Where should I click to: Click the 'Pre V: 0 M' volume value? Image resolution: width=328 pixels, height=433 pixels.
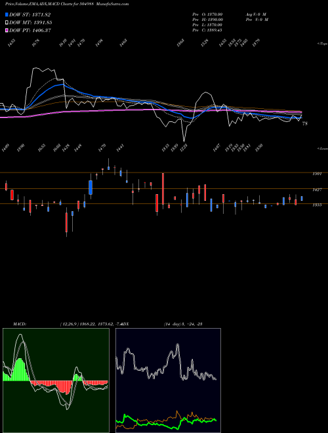pyautogui.click(x=256, y=20)
